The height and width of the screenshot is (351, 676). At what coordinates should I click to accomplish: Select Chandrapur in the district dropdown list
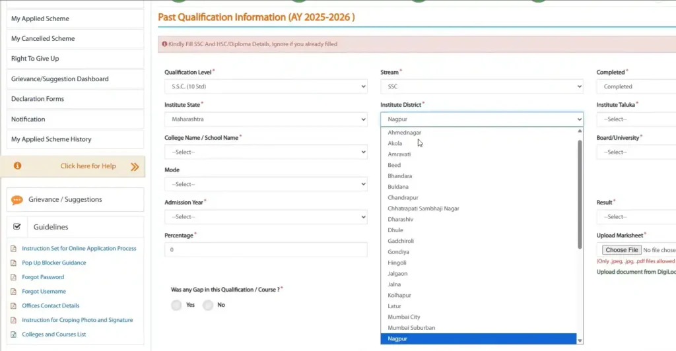pos(403,197)
